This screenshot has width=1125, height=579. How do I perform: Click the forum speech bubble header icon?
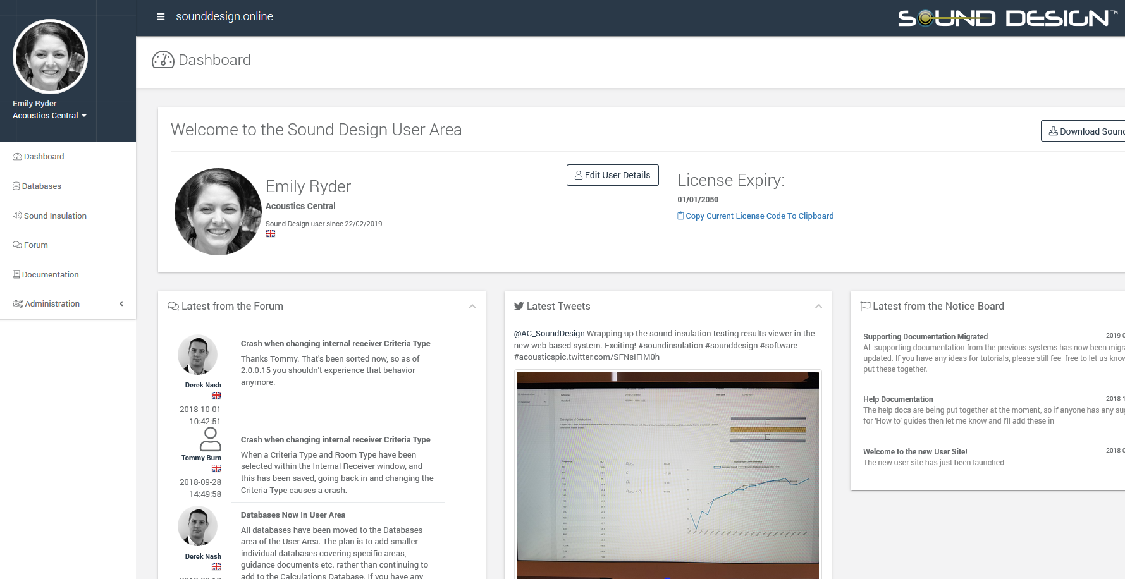pos(173,307)
